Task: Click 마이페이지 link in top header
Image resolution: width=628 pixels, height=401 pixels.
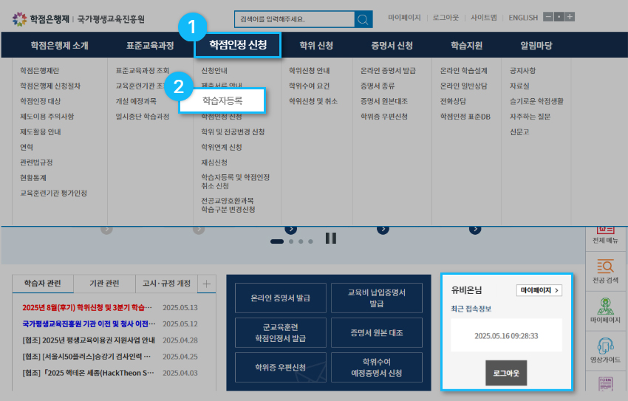Action: [x=405, y=18]
